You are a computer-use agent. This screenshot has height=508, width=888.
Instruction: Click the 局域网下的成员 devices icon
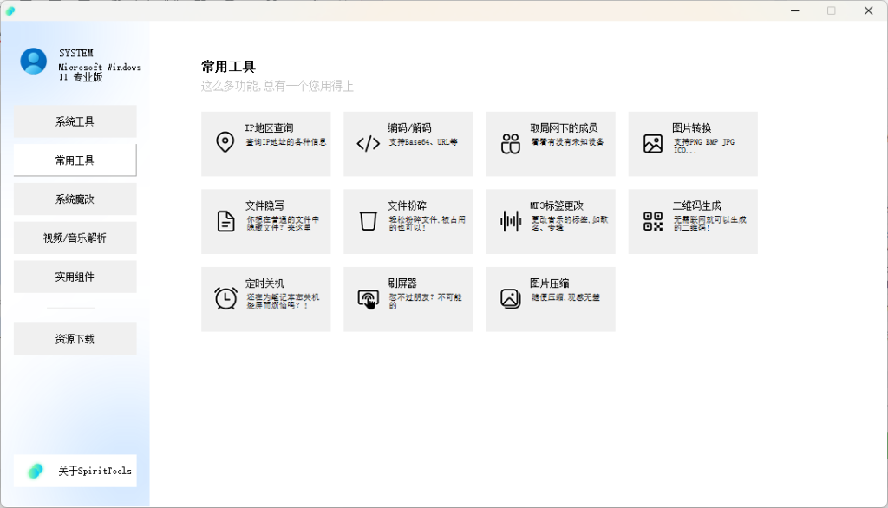[x=511, y=144]
